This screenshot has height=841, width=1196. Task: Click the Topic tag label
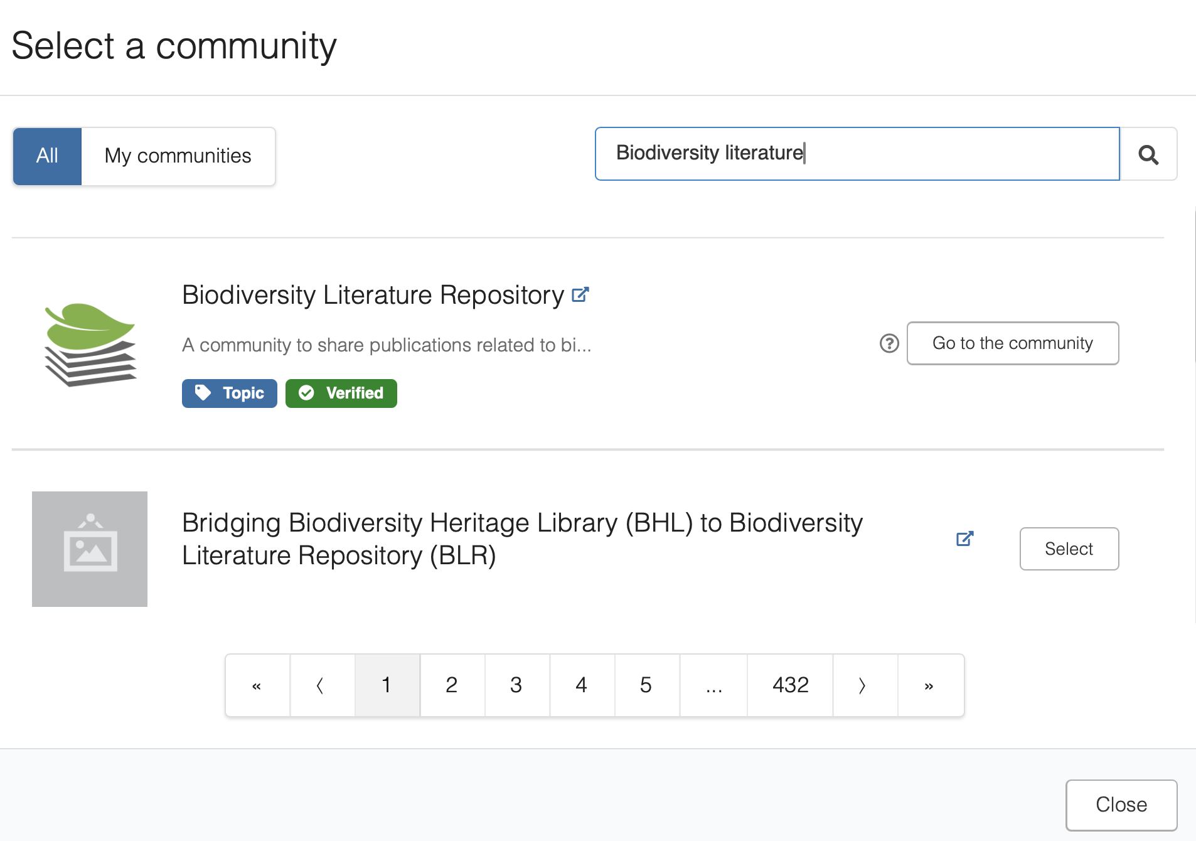(x=230, y=394)
